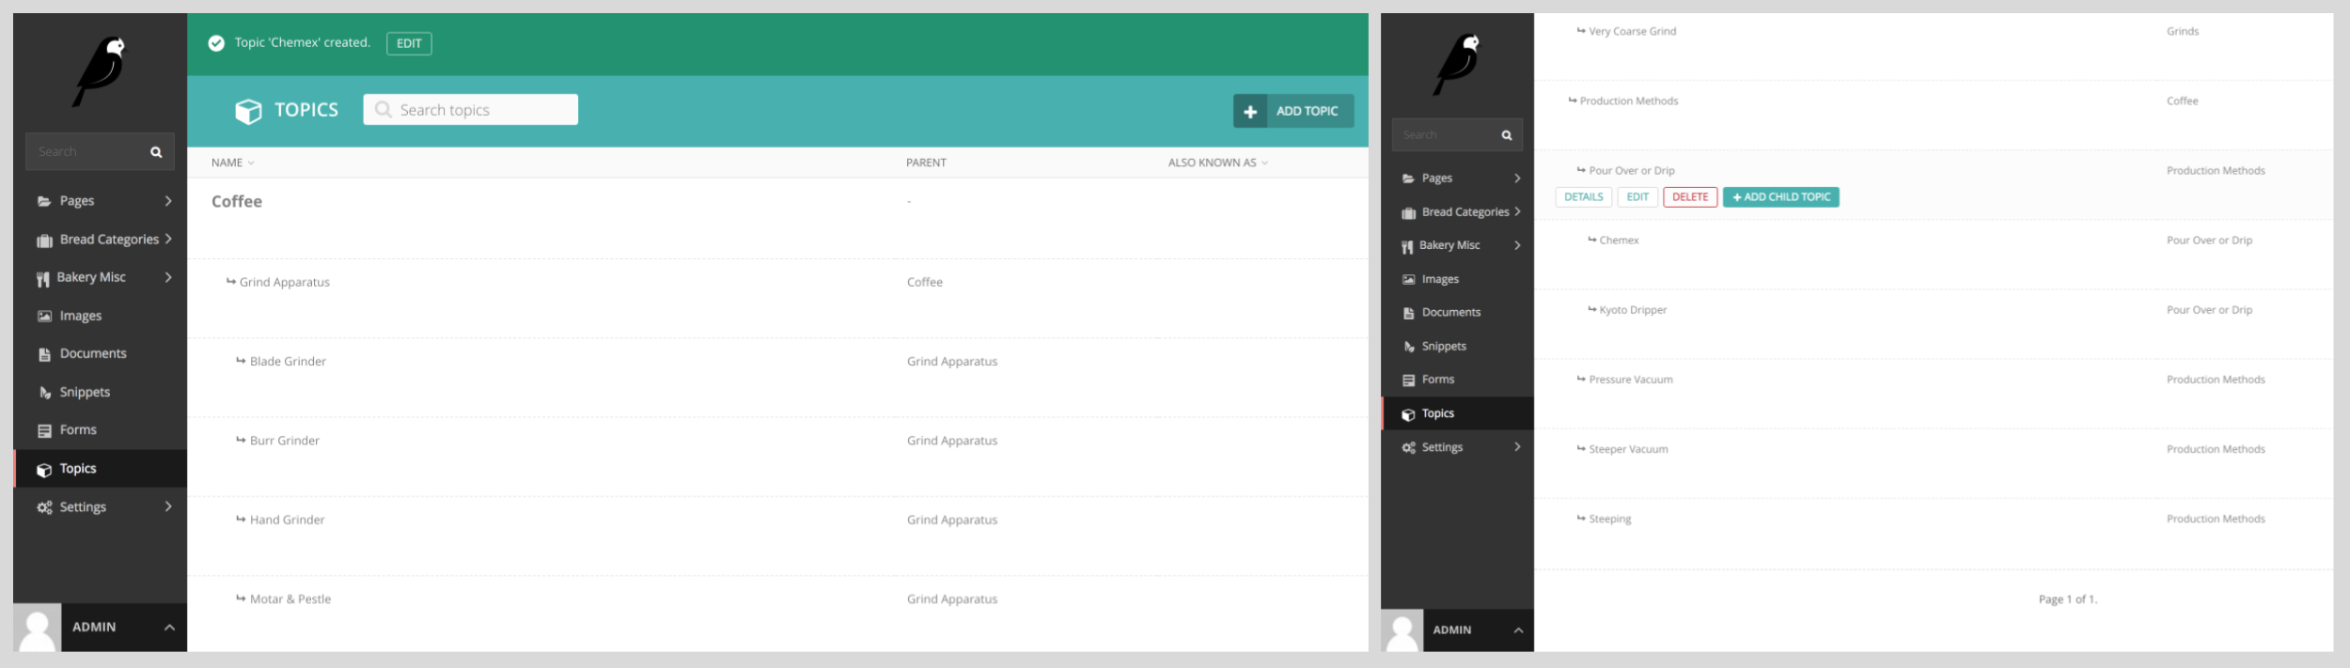
Task: Sort topics using the NAME column chevron
Action: pos(251,163)
